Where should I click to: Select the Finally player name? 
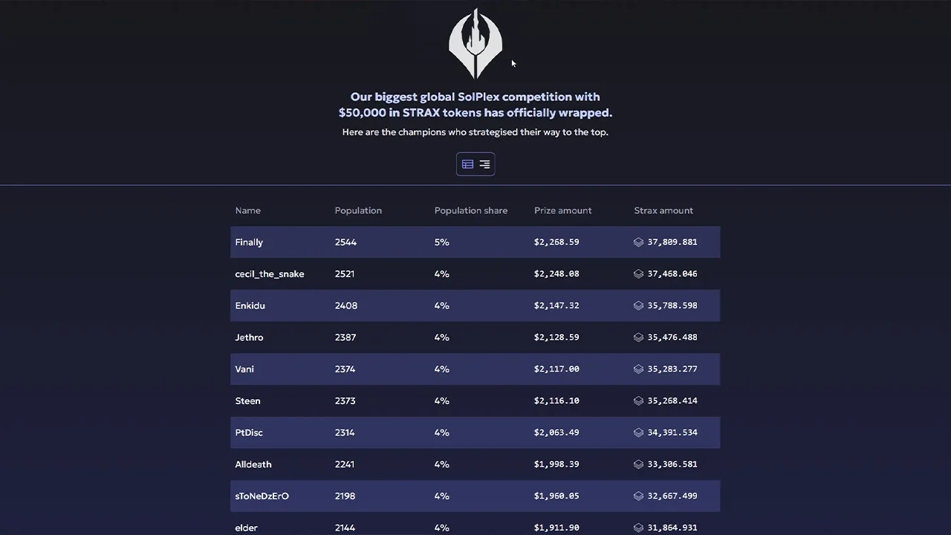coord(249,242)
